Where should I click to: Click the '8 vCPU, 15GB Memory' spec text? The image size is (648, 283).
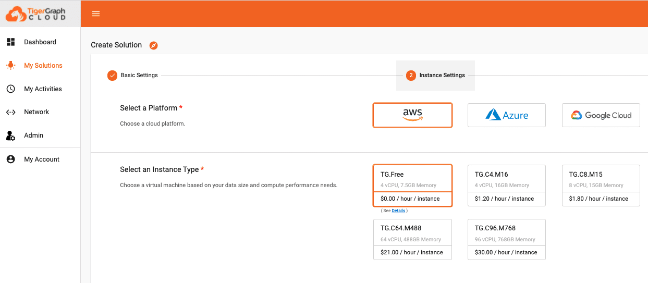point(596,186)
